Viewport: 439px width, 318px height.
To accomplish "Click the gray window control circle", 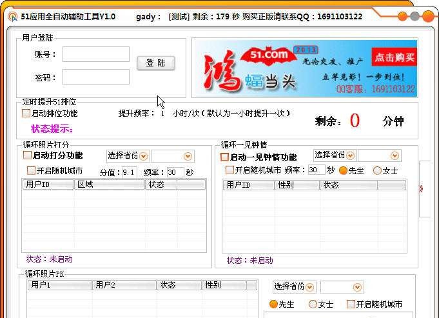I will point(415,16).
